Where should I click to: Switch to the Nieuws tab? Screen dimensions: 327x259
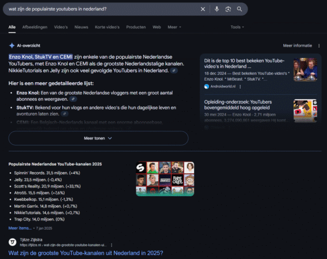click(x=81, y=27)
